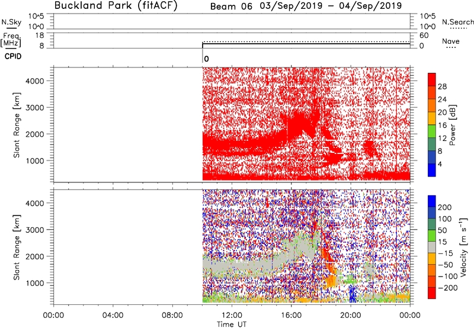474x328 pixels.
Task: Click the 20:00 time tick label
Action: [351, 316]
